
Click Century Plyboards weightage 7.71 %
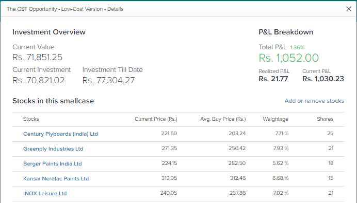tap(282, 134)
